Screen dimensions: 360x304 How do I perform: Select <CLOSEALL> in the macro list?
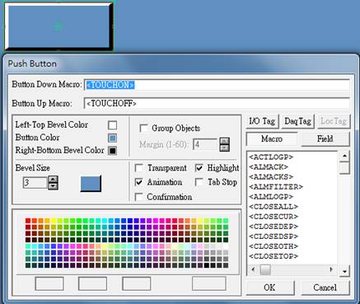[x=274, y=207]
